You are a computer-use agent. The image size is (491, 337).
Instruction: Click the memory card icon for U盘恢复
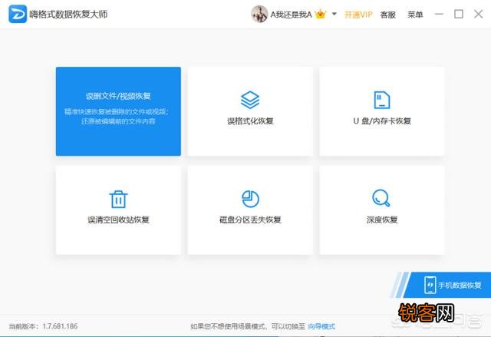click(x=382, y=100)
